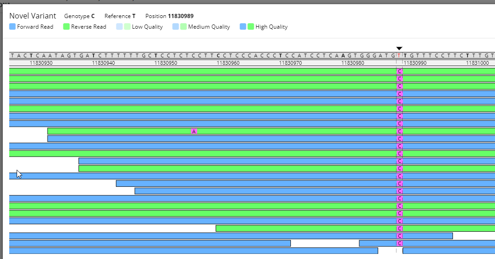This screenshot has width=495, height=259.
Task: Click the Novel Variant title
Action: click(33, 16)
